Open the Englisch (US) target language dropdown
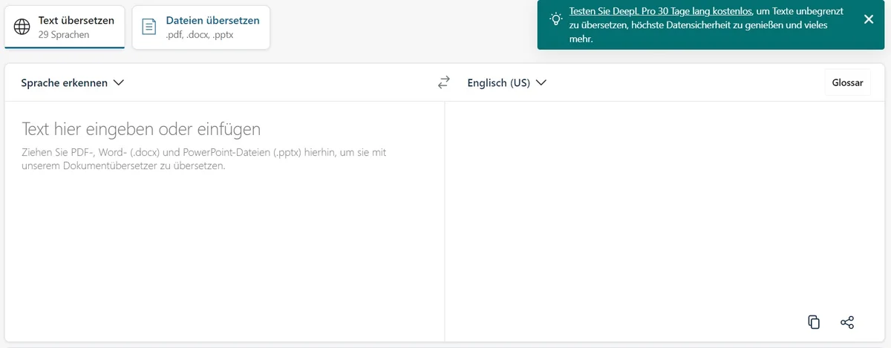891x348 pixels. (x=506, y=83)
